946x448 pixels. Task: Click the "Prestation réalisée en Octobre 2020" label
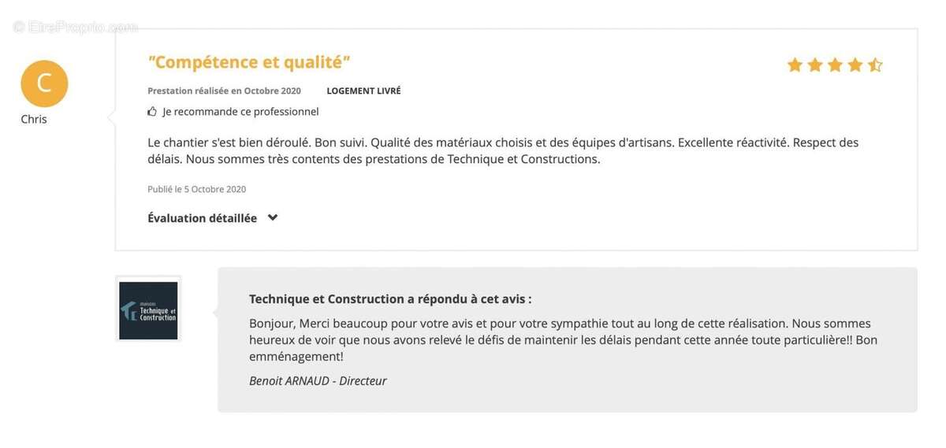[224, 91]
